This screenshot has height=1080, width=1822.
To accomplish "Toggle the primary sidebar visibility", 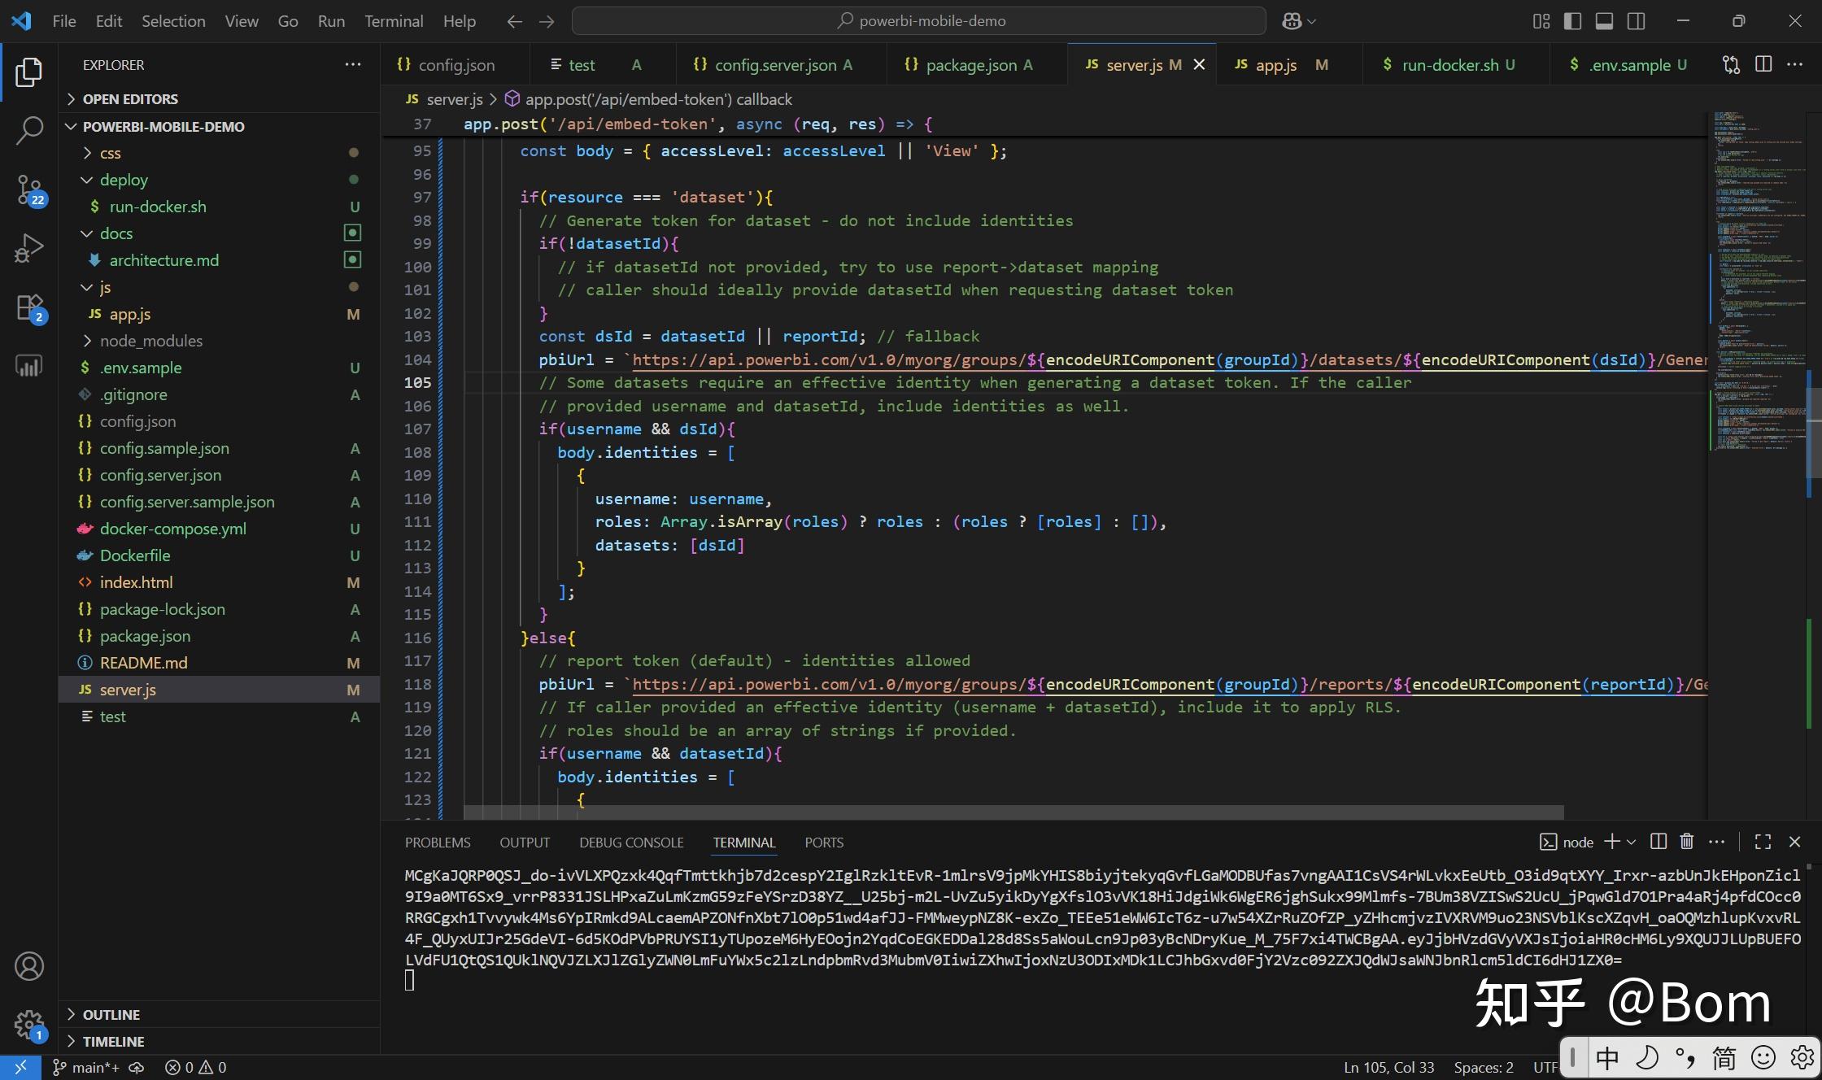I will pyautogui.click(x=1571, y=21).
